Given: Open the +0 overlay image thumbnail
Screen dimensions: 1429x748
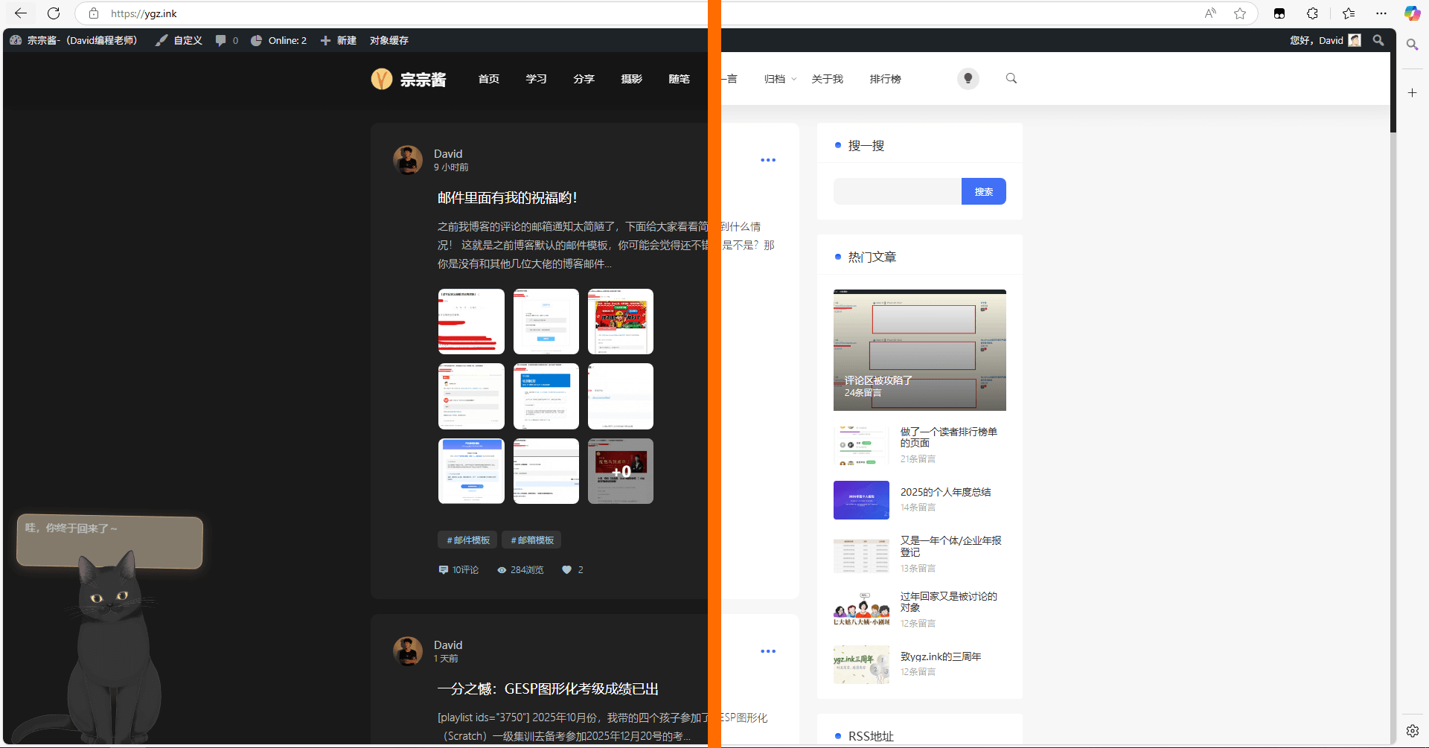Looking at the screenshot, I should (x=620, y=471).
